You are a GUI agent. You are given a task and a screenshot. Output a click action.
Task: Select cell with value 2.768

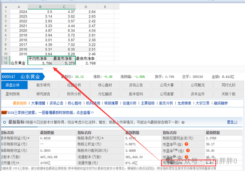point(86,63)
